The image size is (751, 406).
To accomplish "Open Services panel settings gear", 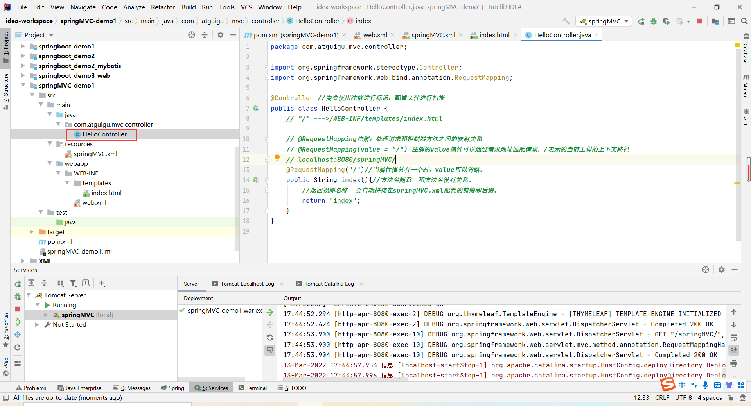I will pyautogui.click(x=722, y=270).
